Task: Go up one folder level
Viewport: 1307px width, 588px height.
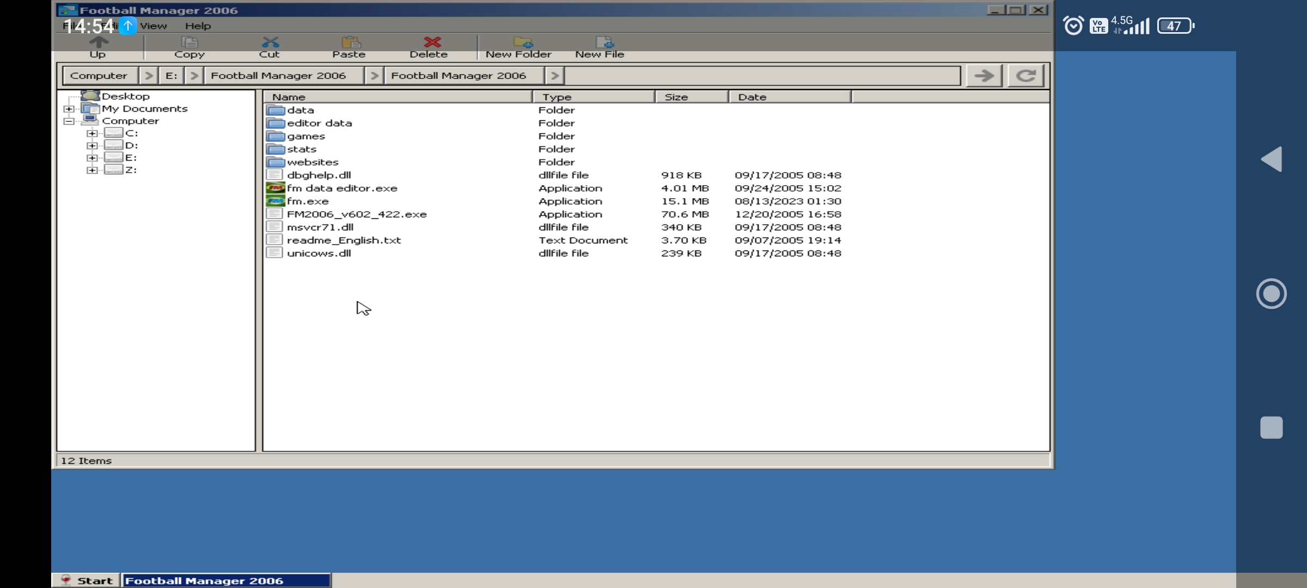Action: [x=98, y=47]
